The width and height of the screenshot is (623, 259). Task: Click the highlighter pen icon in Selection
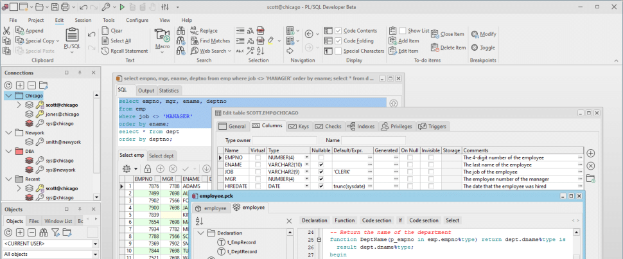pyautogui.click(x=271, y=40)
